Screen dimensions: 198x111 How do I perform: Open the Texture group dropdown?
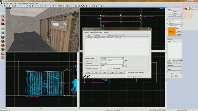point(175,22)
